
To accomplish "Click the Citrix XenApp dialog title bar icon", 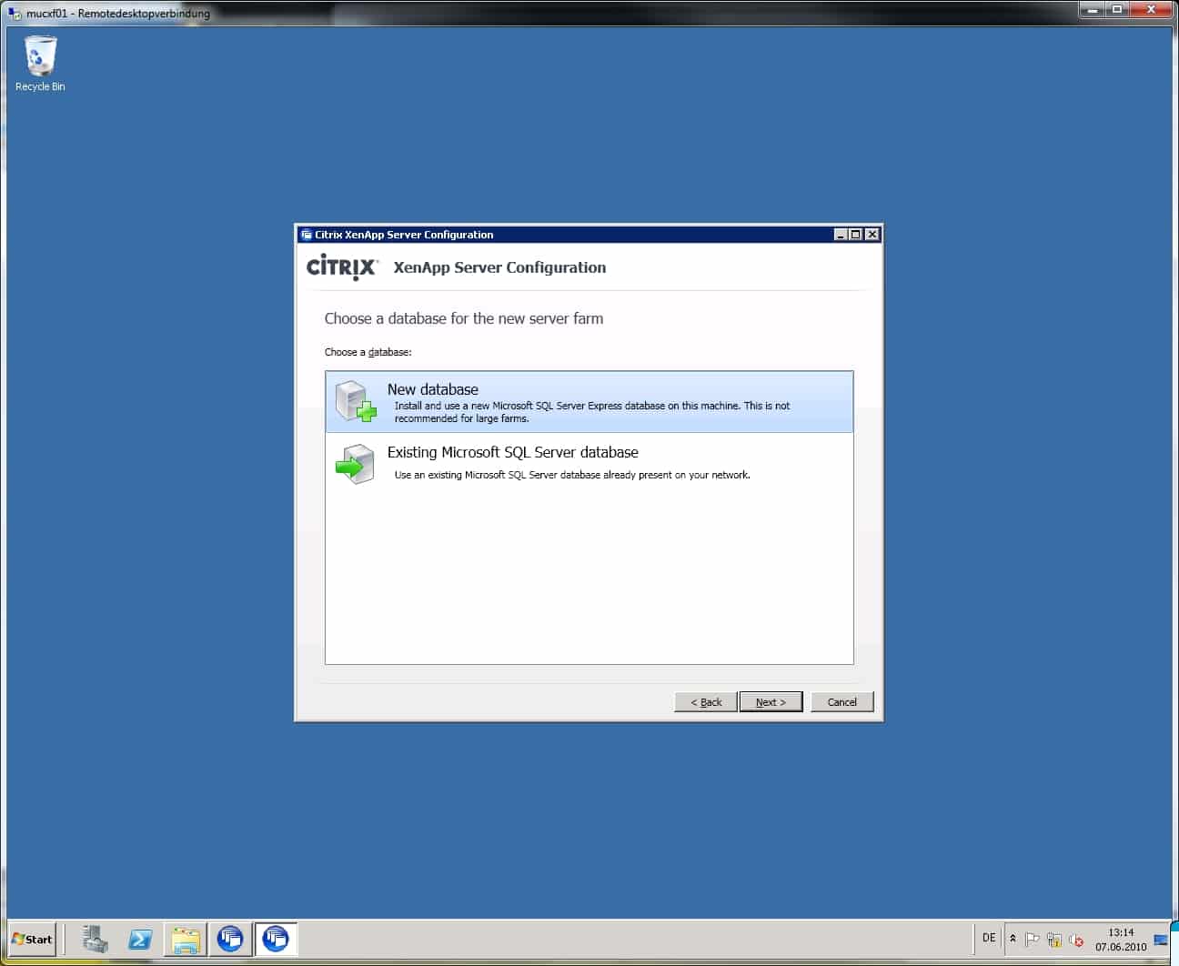I will tap(307, 235).
